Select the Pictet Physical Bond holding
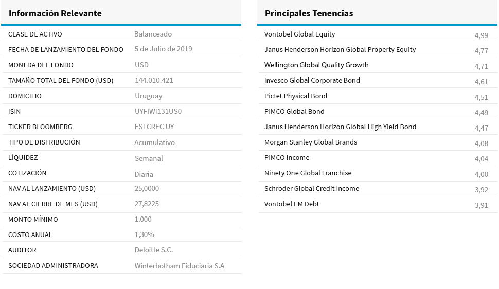Screen dimensions: 499x289 [295, 96]
